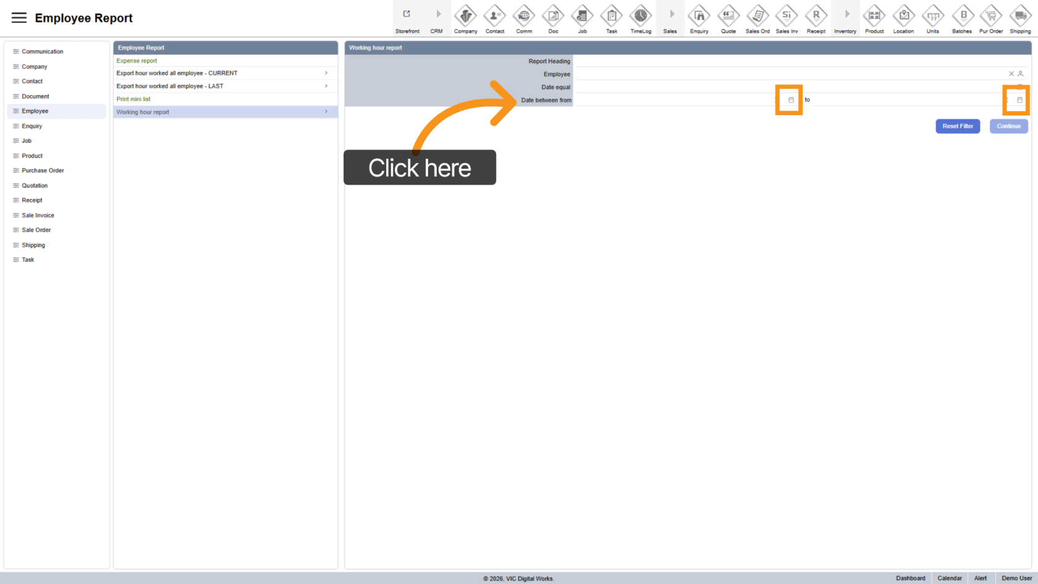
Task: Expand the Sales toolbar group arrow
Action: (x=672, y=14)
